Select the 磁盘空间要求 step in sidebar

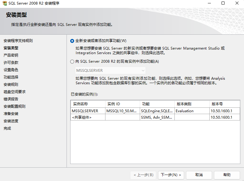(x=15, y=92)
